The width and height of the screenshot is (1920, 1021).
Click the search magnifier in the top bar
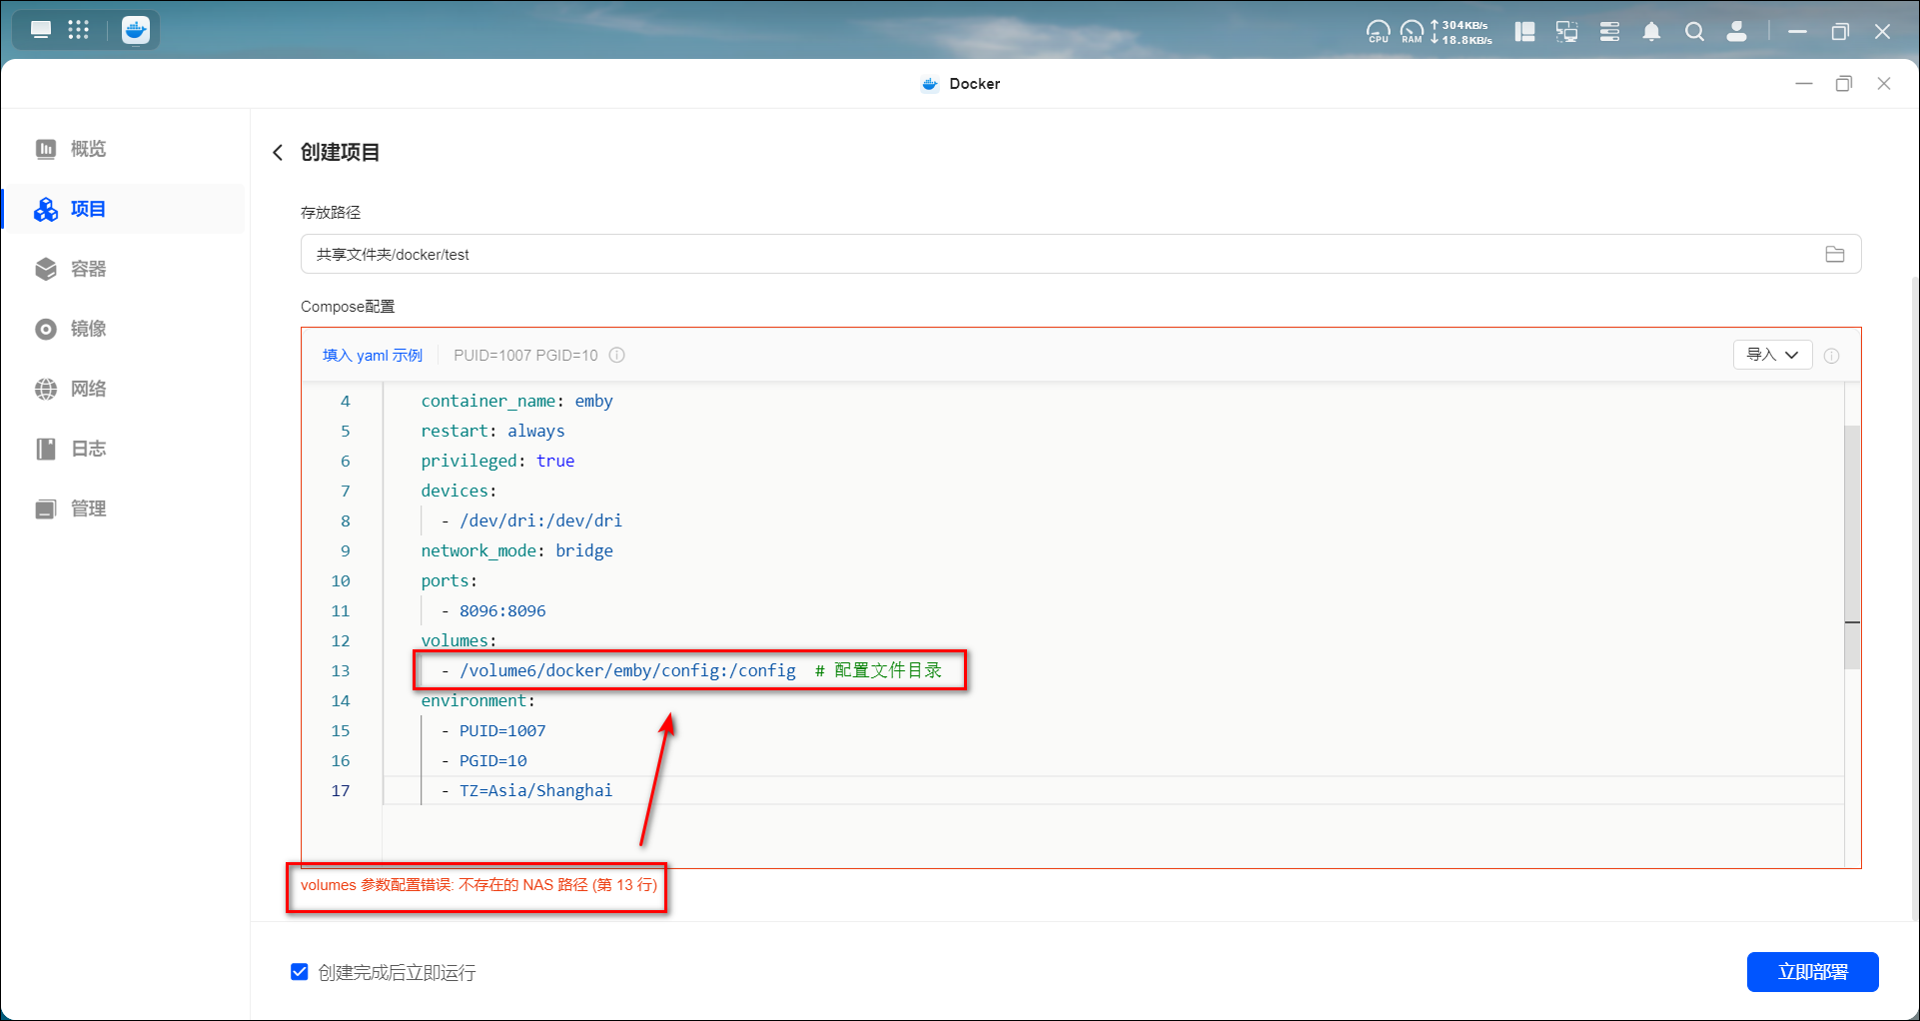tap(1694, 32)
